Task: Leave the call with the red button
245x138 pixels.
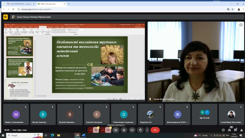Action: click(x=155, y=130)
